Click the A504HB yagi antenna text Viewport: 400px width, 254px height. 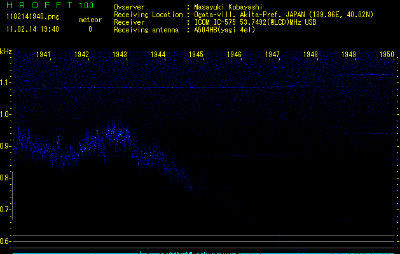pos(224,29)
